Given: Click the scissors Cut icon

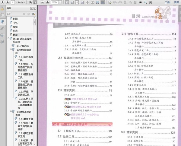Looking at the screenshot, I should tap(125, 2).
